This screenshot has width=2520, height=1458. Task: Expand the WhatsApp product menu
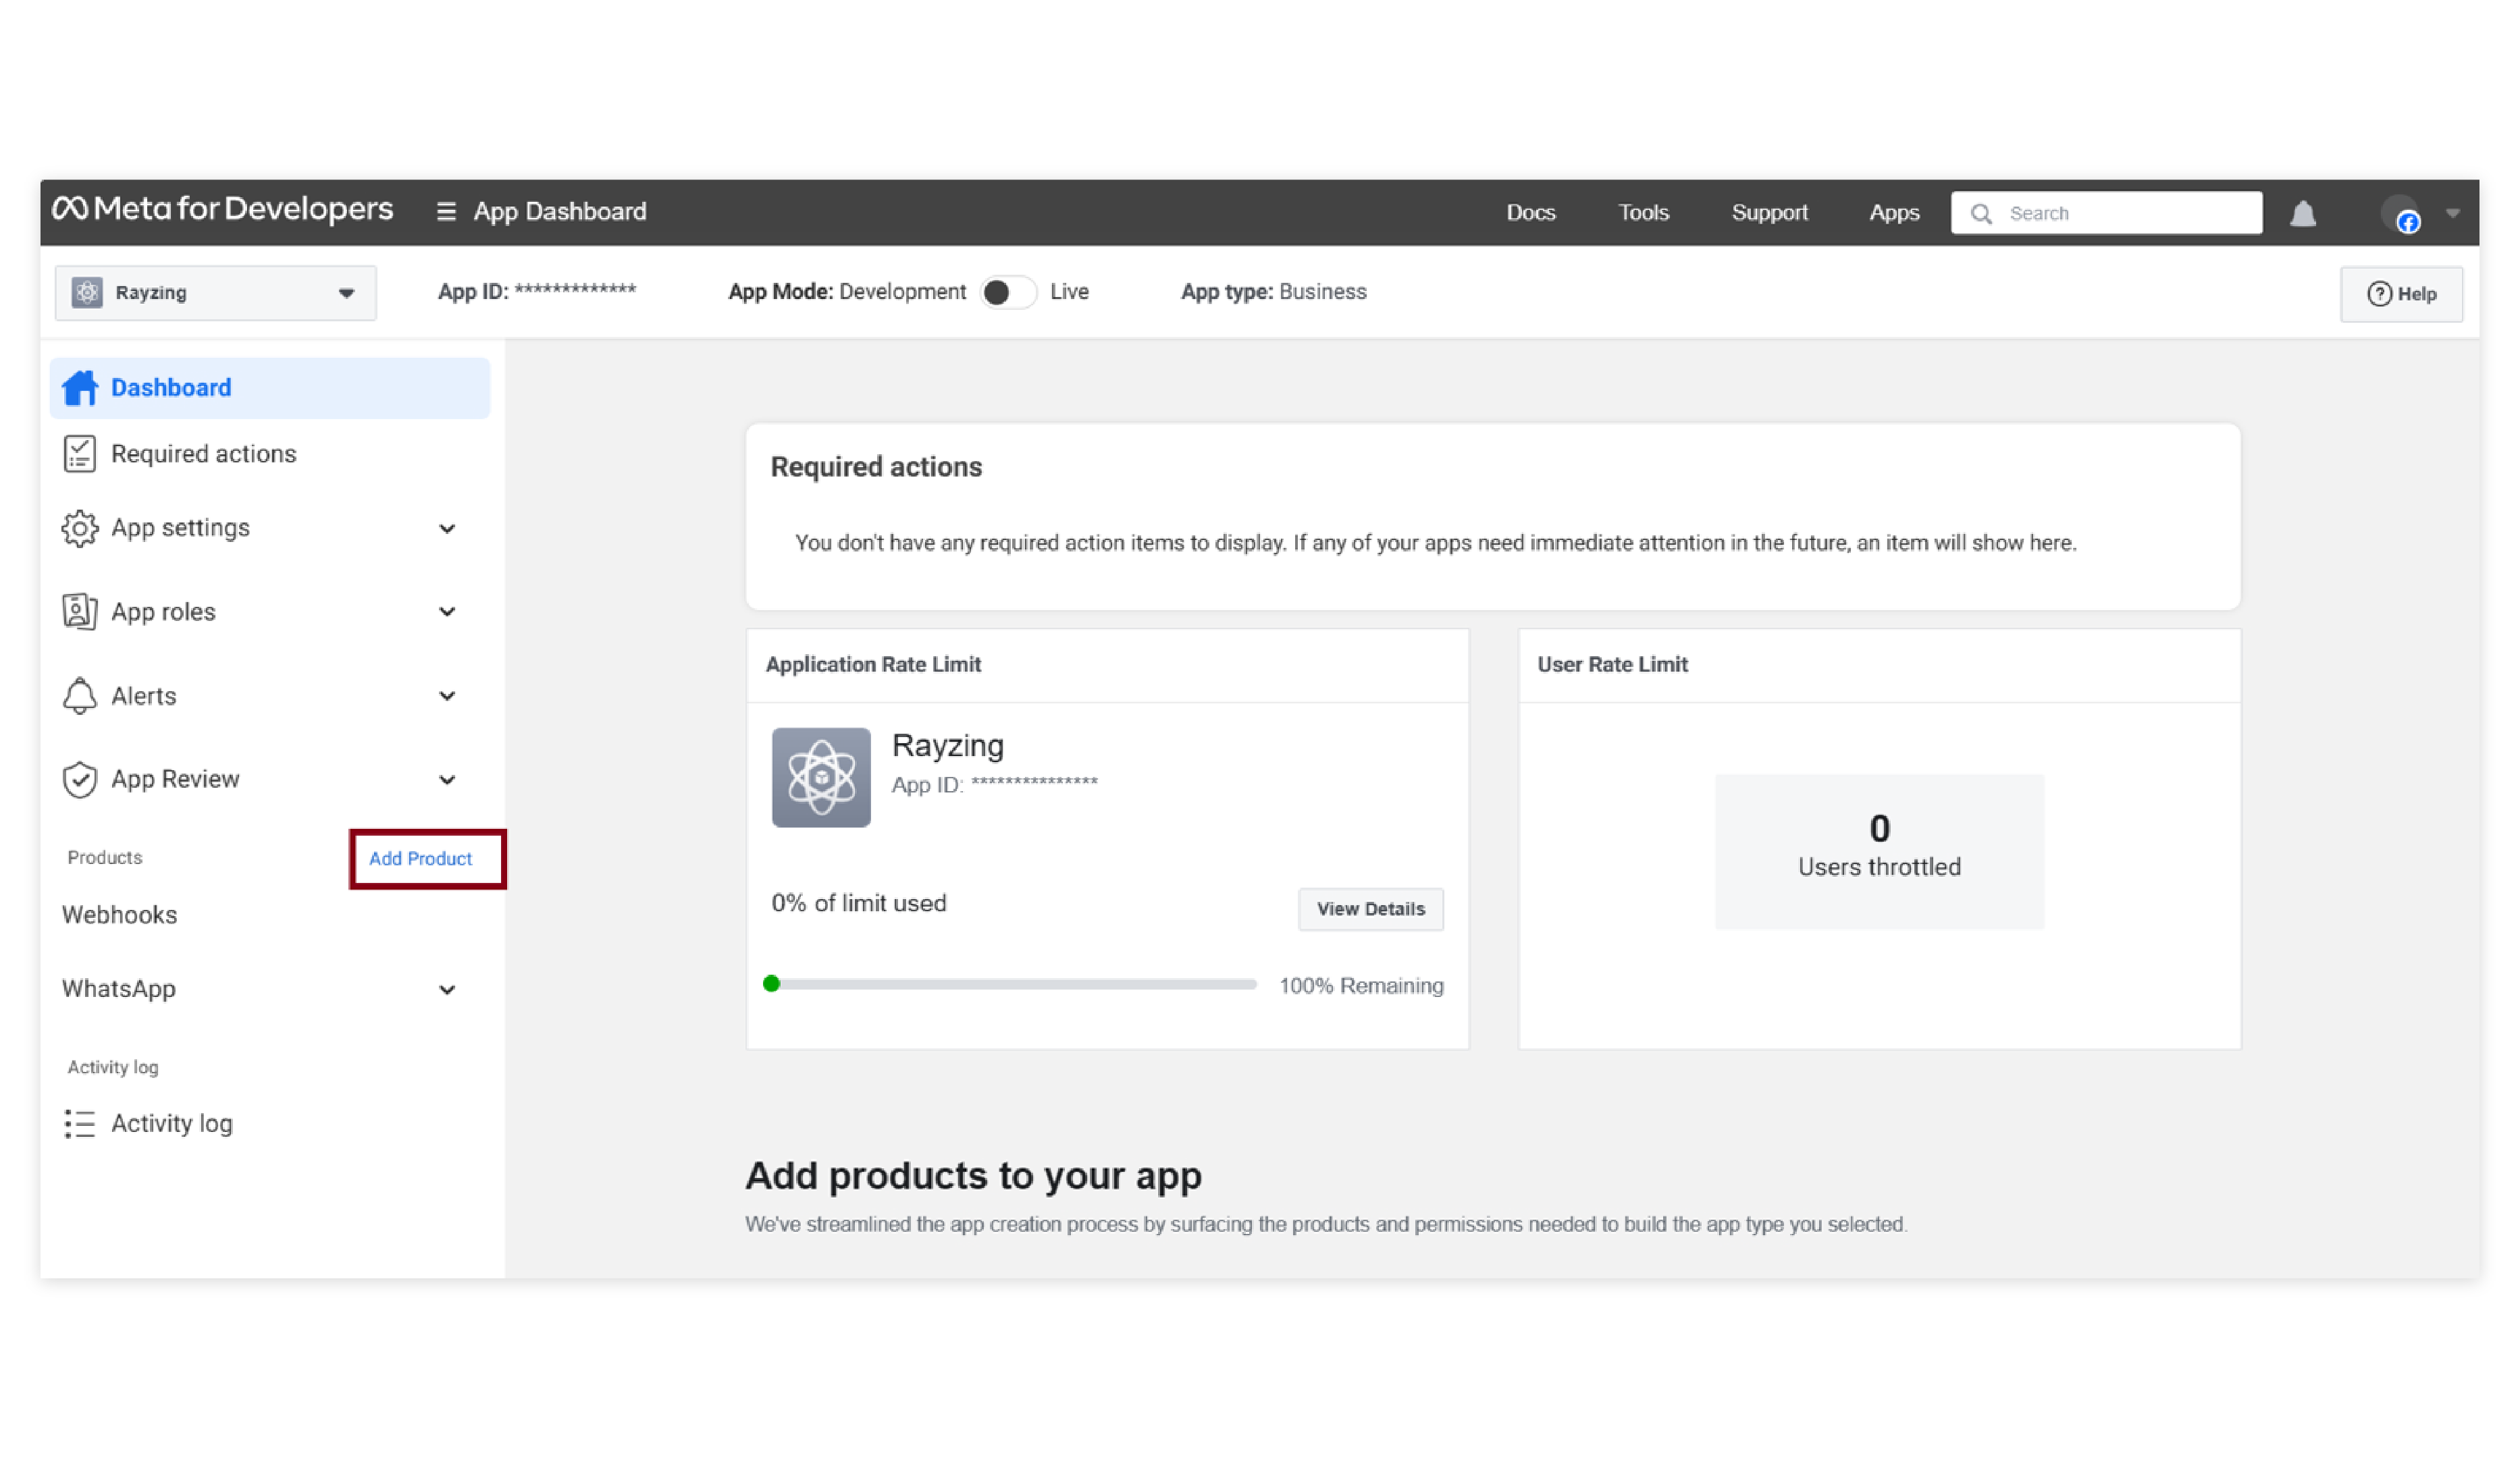click(447, 990)
